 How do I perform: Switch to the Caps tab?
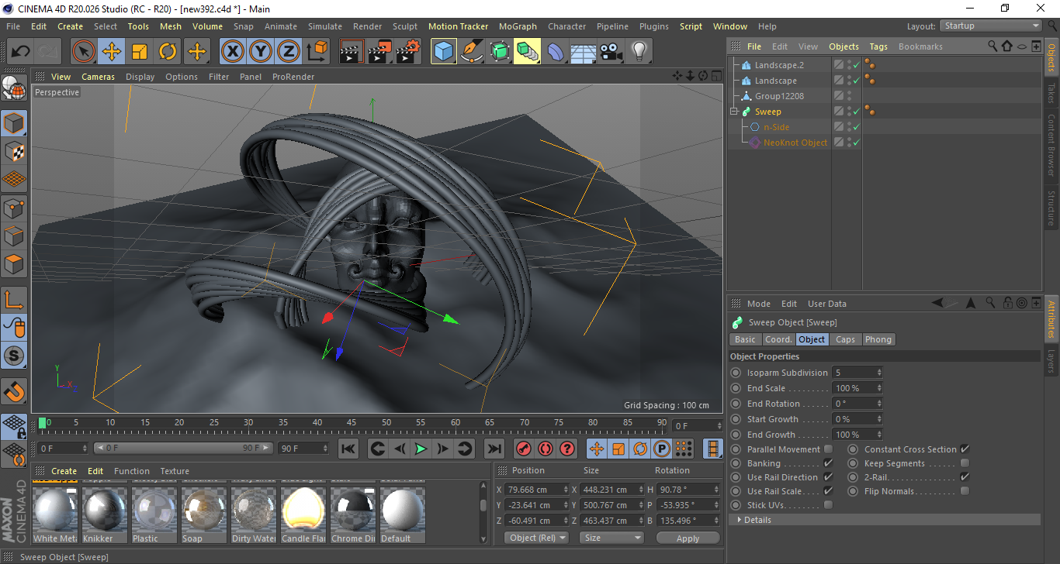[845, 339]
